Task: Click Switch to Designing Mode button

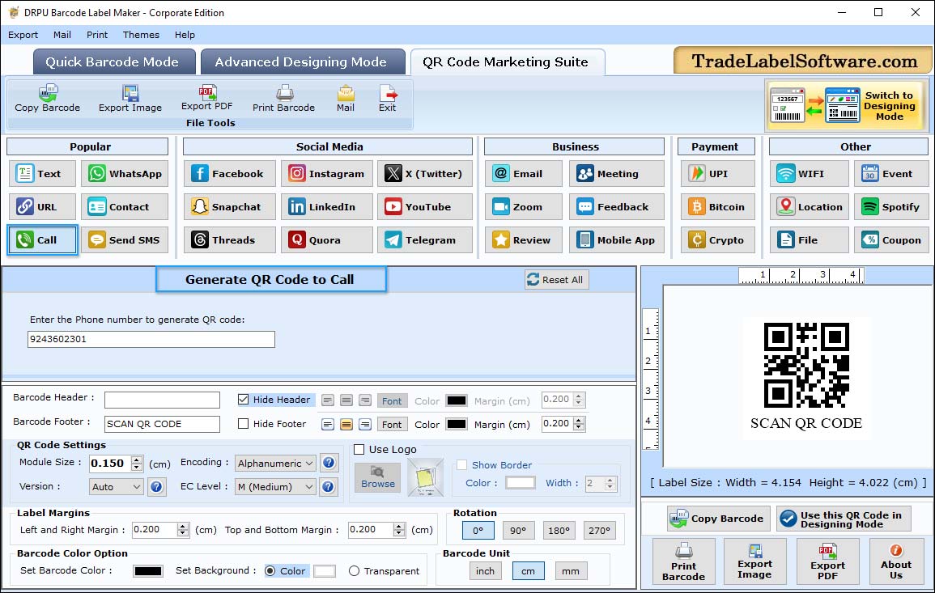Action: (846, 105)
